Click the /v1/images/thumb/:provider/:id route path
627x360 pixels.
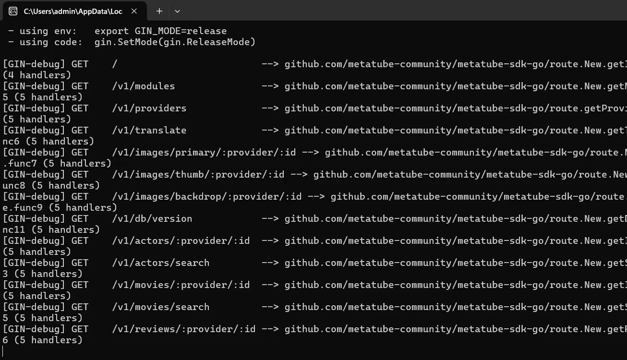tap(198, 175)
